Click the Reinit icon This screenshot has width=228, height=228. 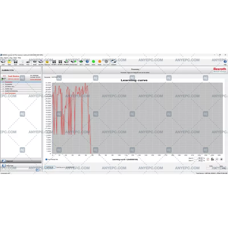point(93,62)
